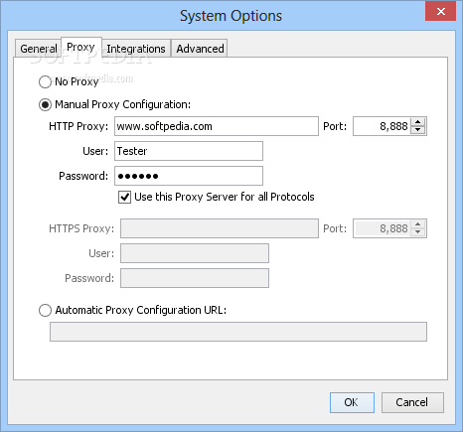Switch to the General tab

click(x=39, y=49)
